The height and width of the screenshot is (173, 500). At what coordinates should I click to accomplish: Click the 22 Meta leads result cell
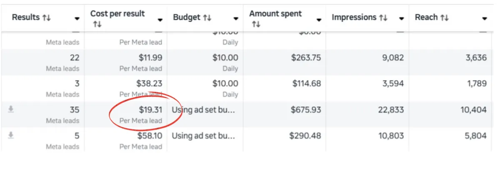(x=74, y=58)
